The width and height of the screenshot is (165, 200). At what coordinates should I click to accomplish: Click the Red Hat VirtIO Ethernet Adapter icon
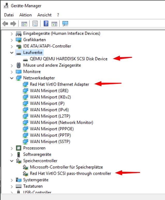[x=25, y=84]
